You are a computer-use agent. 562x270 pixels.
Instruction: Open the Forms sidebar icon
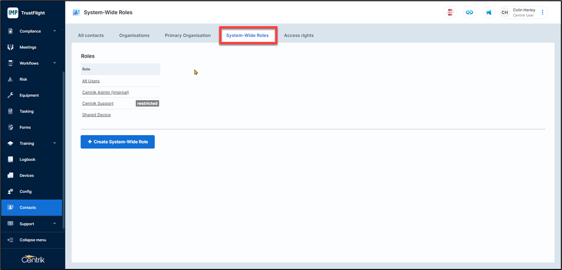click(10, 127)
